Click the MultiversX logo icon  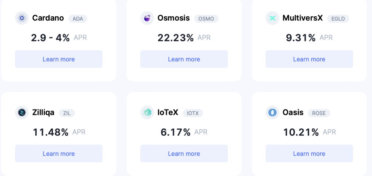(x=272, y=18)
